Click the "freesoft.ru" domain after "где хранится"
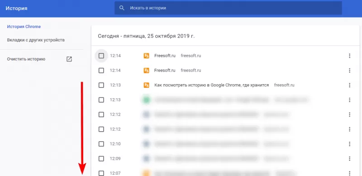 [284, 85]
